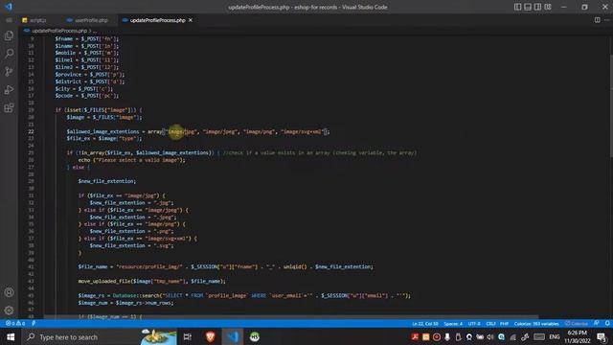
Task: Open the Explorer view in the activity bar
Action: [x=9, y=35]
